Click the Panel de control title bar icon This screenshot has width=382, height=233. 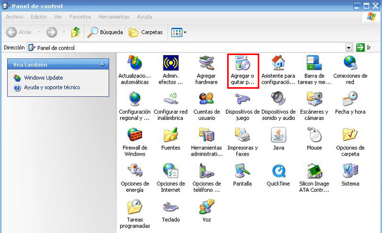coord(6,6)
